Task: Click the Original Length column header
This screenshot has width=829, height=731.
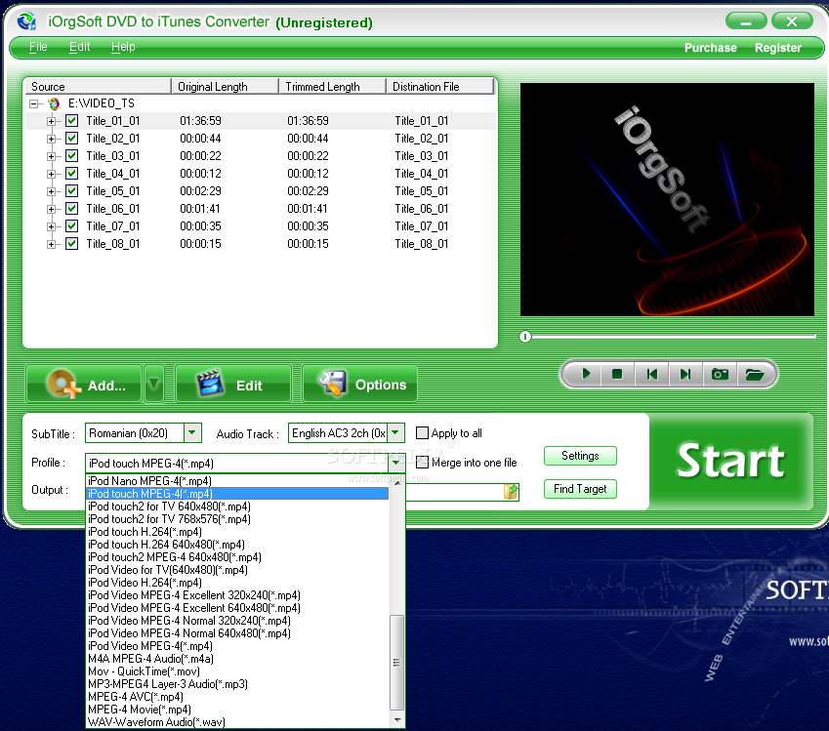Action: (x=226, y=87)
